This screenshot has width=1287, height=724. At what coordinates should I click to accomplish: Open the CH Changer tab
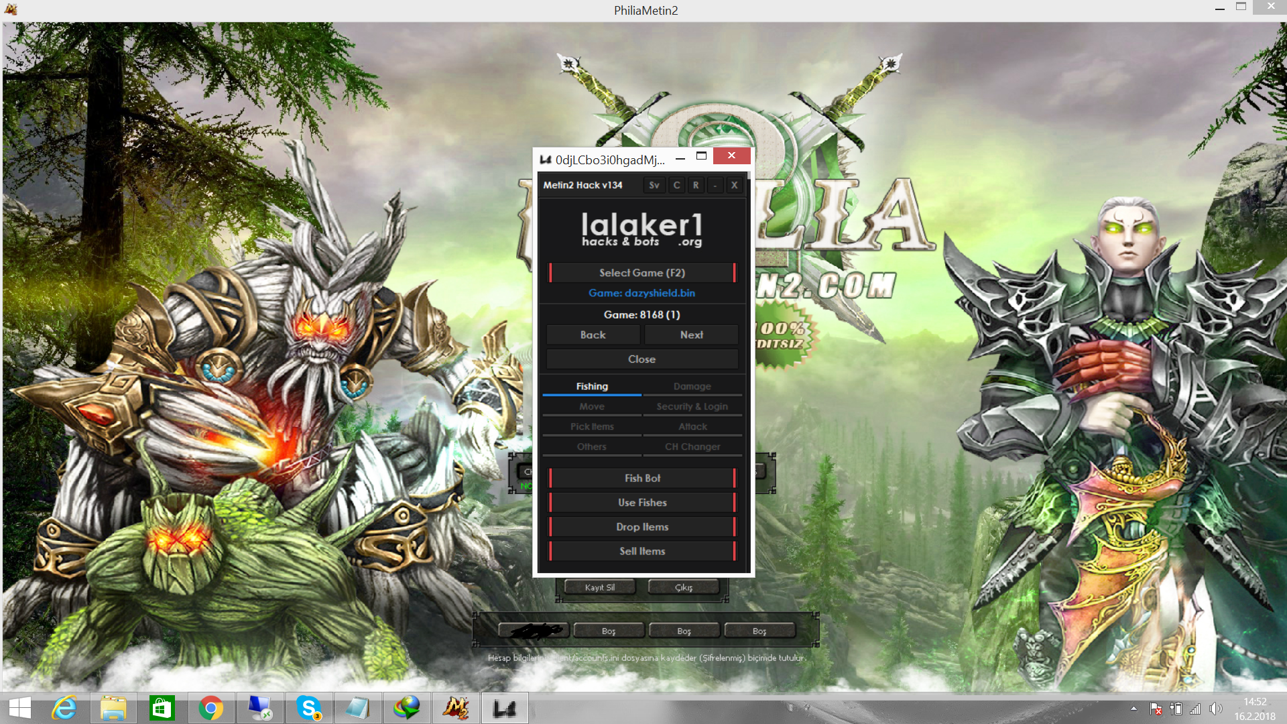coord(692,447)
